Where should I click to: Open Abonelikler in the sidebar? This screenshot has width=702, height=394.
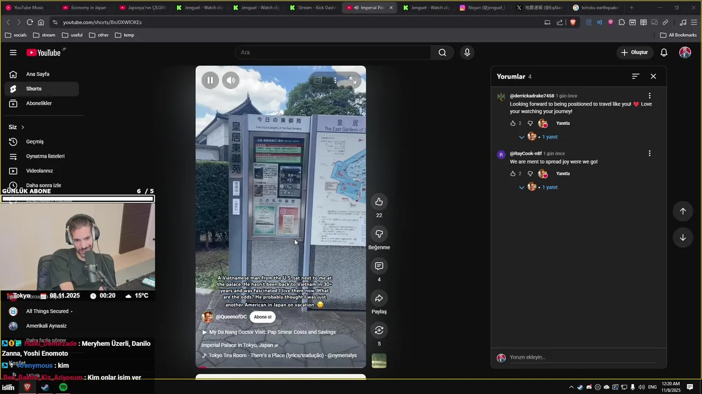[x=42, y=103]
